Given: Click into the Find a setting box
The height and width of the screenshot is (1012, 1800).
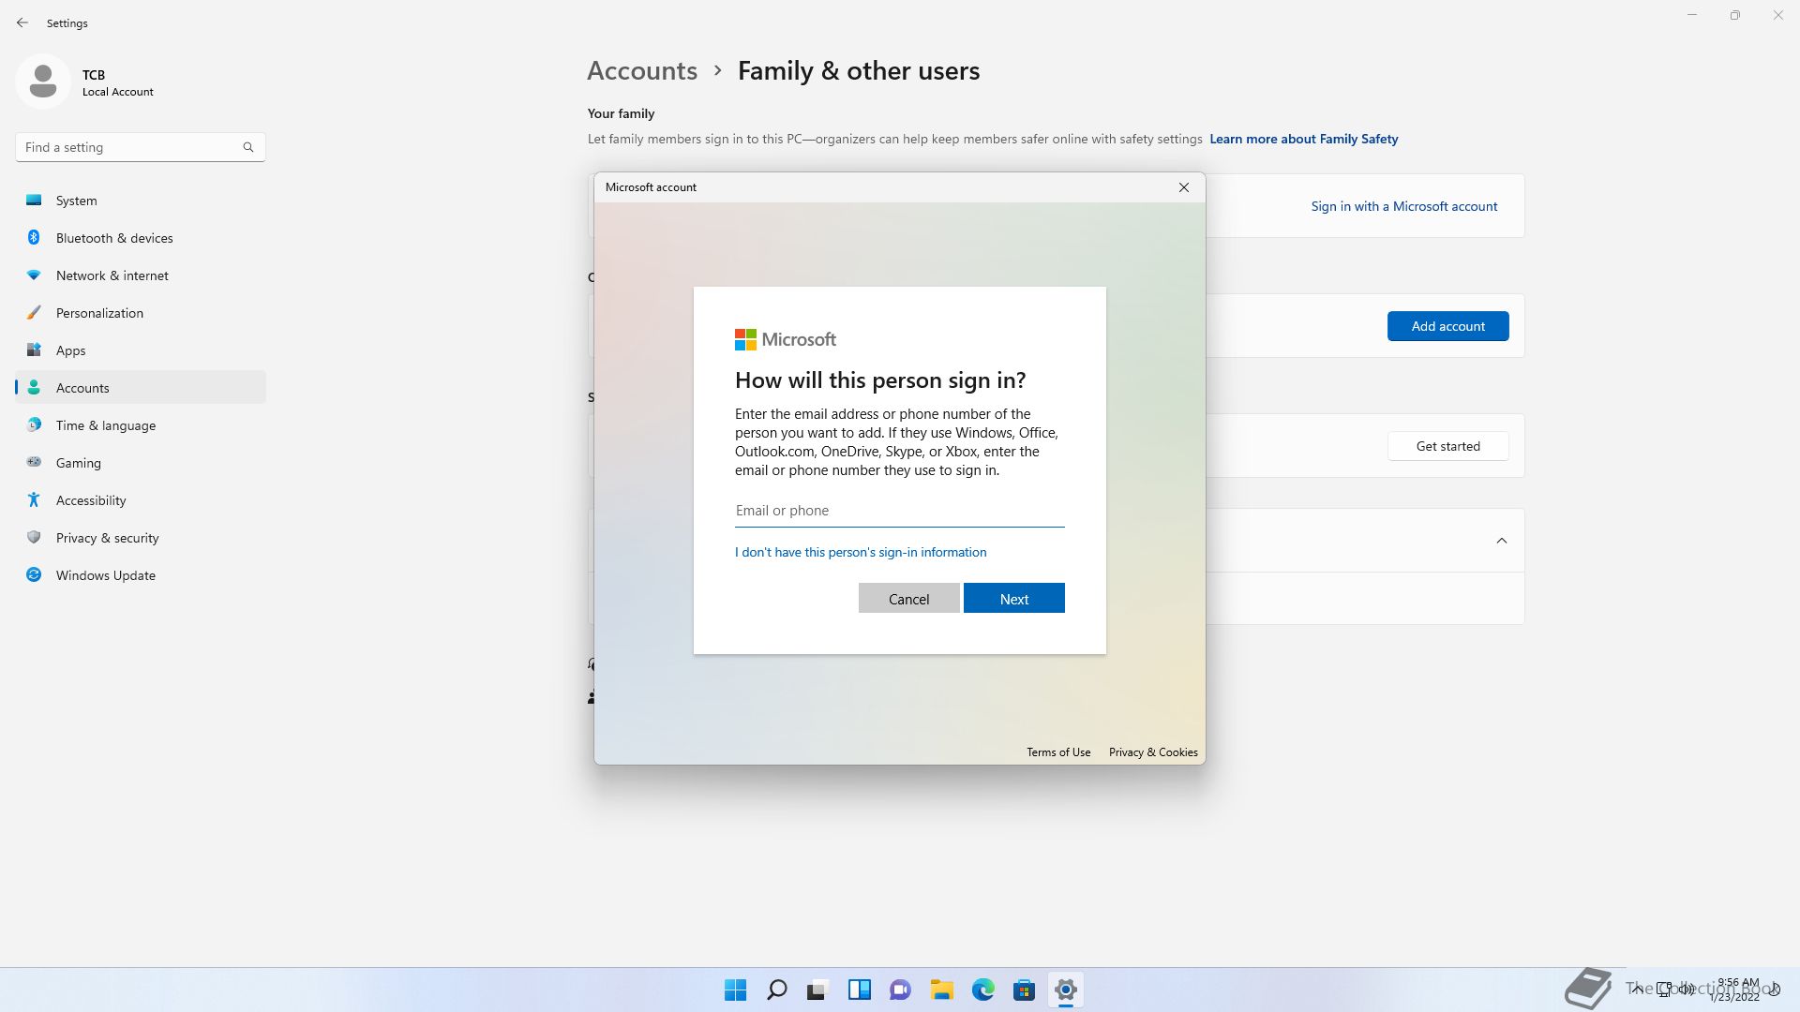Looking at the screenshot, I should [141, 147].
